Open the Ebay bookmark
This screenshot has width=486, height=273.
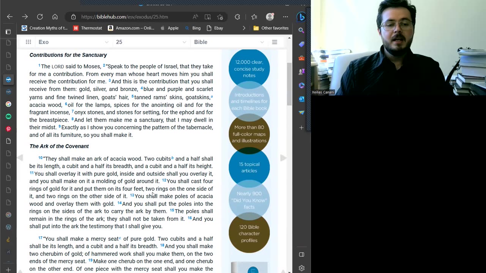(x=215, y=28)
